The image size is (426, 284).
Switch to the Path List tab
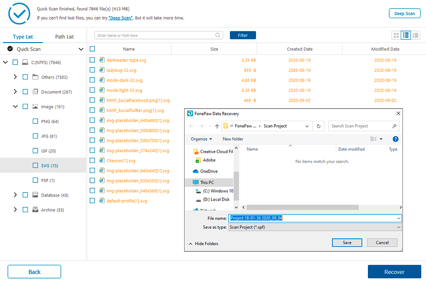(x=64, y=36)
